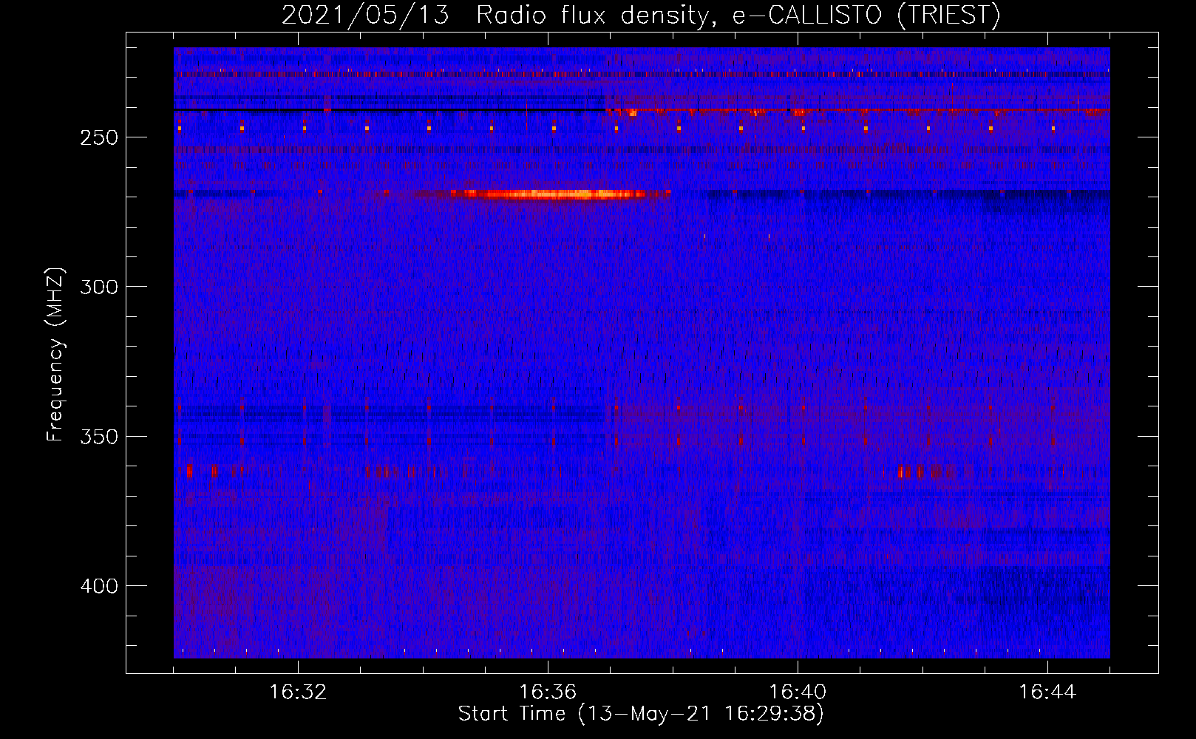
Task: Click the 300 frequency tick label
Action: point(99,287)
